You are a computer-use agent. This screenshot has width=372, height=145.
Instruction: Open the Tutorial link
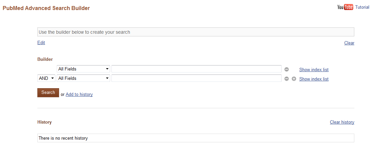click(362, 7)
